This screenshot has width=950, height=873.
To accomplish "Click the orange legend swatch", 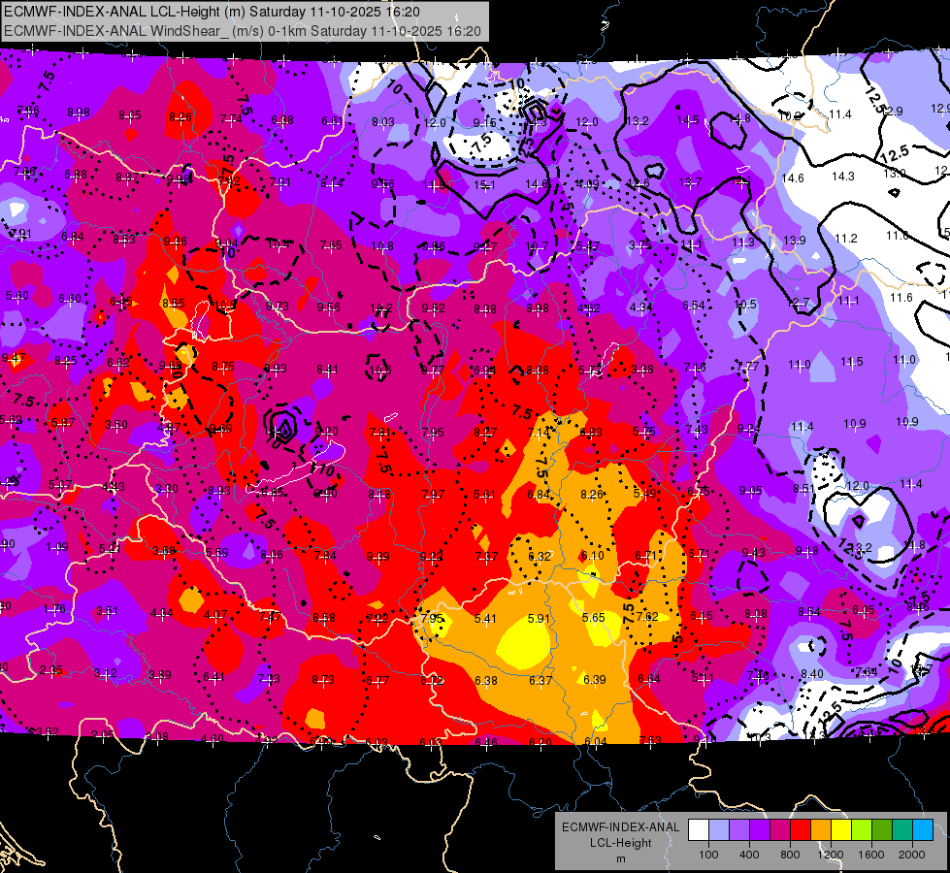I will pyautogui.click(x=821, y=829).
